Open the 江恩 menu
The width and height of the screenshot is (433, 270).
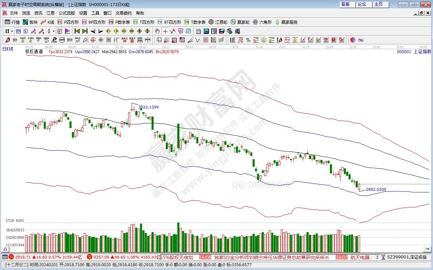coord(50,13)
